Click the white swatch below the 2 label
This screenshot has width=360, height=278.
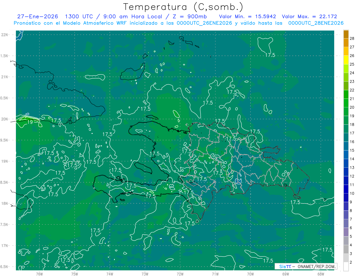point(346,267)
